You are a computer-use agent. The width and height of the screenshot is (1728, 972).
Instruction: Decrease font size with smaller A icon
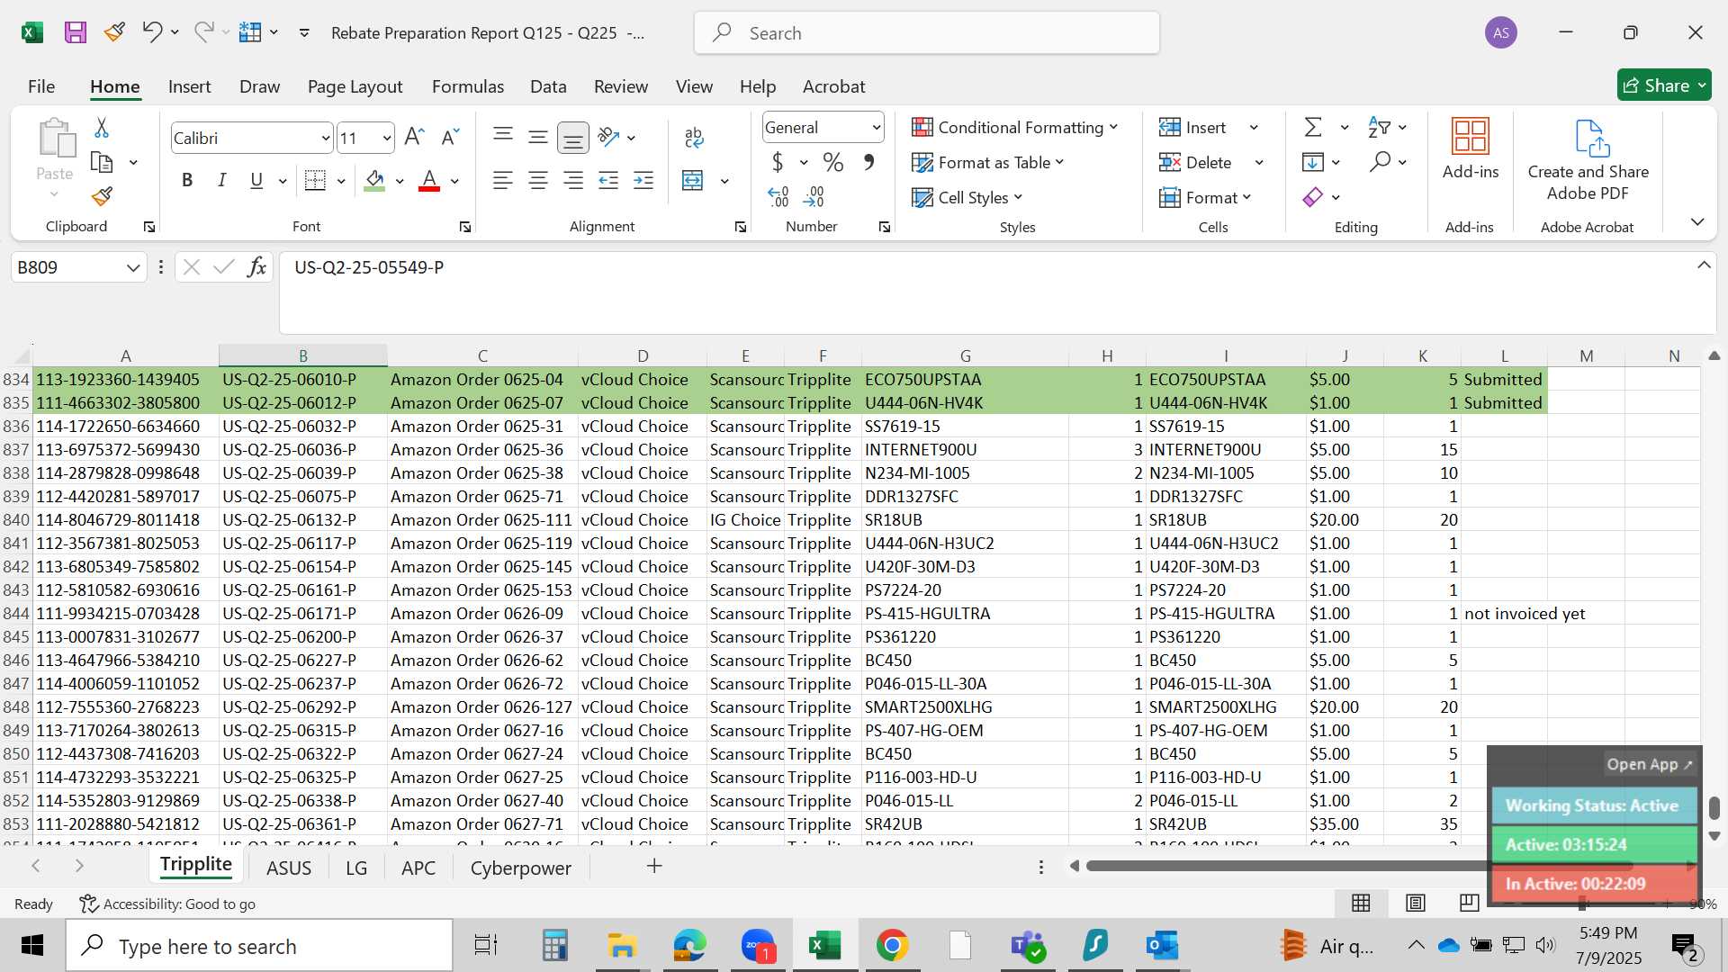coord(450,137)
